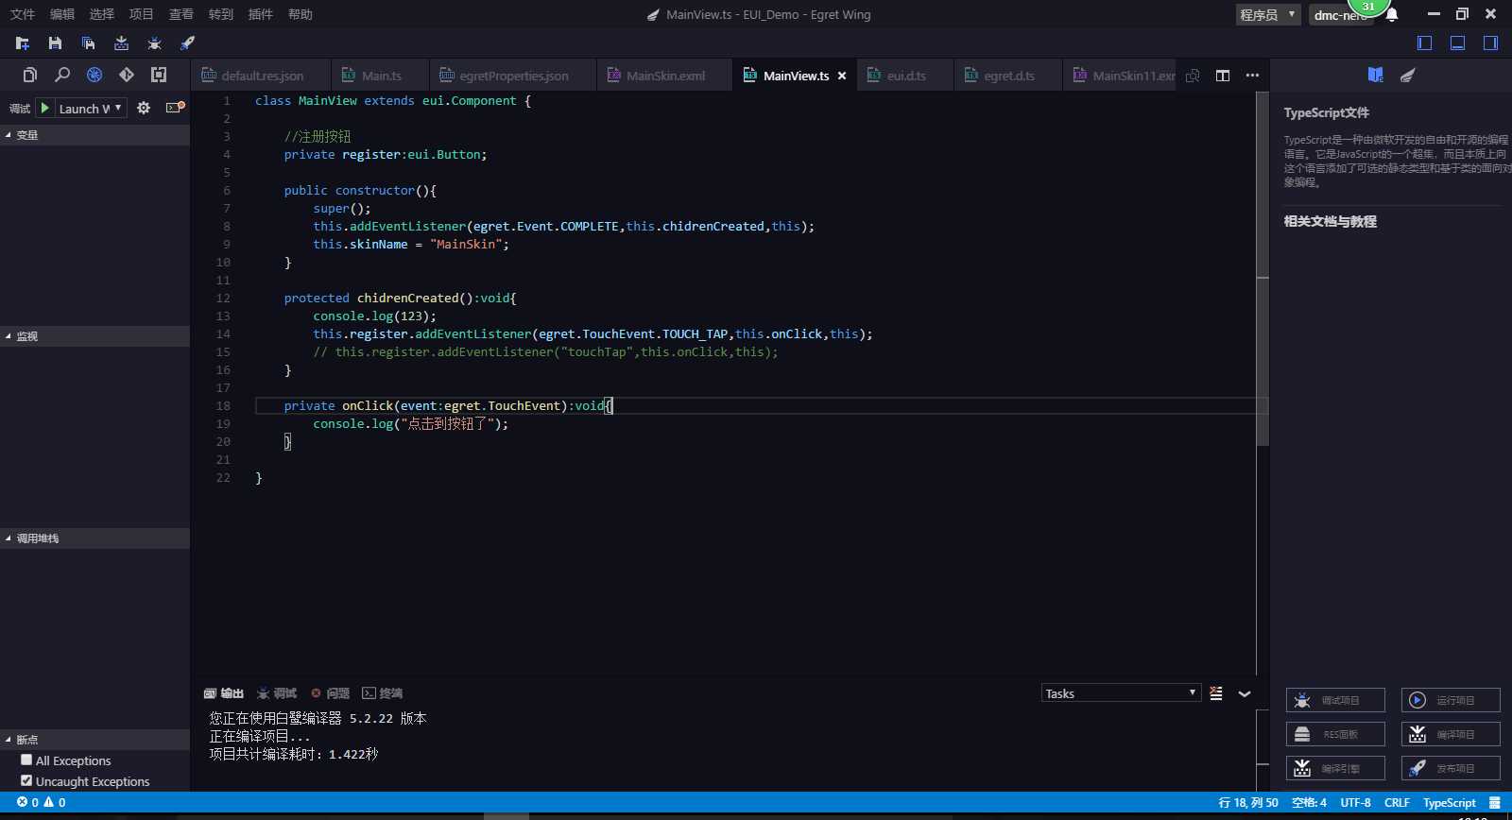
Task: Open the 项目 menu
Action: coord(142,14)
